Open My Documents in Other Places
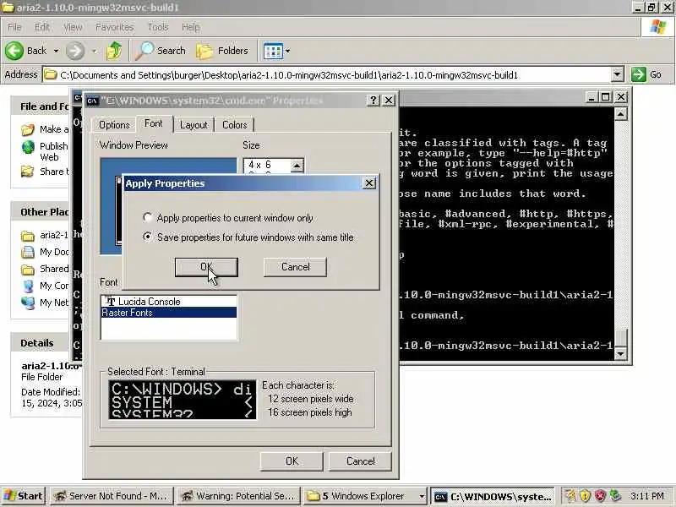This screenshot has width=676, height=507. coord(45,252)
